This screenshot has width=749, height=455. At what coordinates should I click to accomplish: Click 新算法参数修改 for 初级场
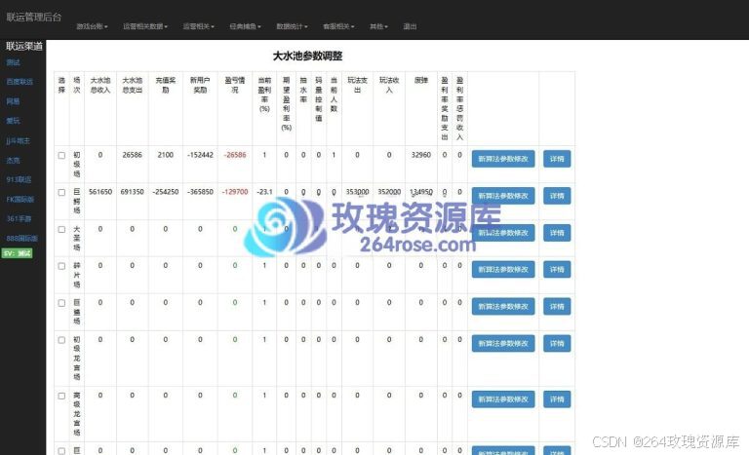503,159
